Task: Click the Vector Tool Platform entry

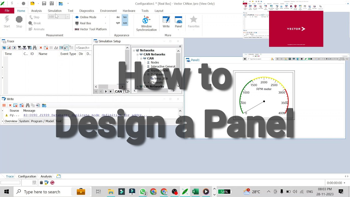Action: (x=91, y=29)
